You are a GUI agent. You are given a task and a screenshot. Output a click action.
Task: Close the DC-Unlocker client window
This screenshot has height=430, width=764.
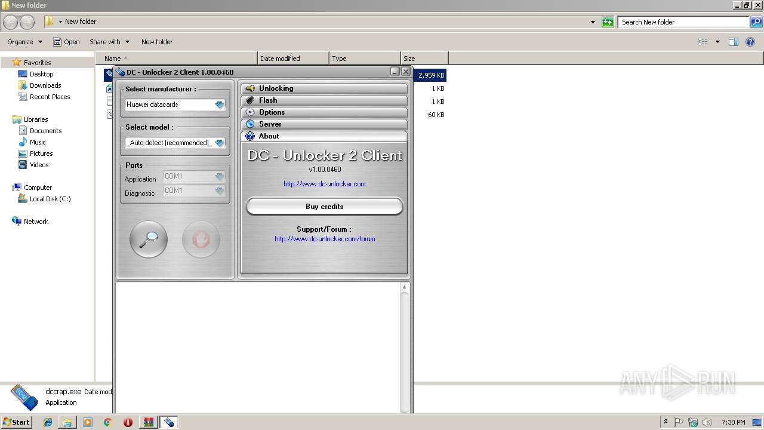click(406, 72)
